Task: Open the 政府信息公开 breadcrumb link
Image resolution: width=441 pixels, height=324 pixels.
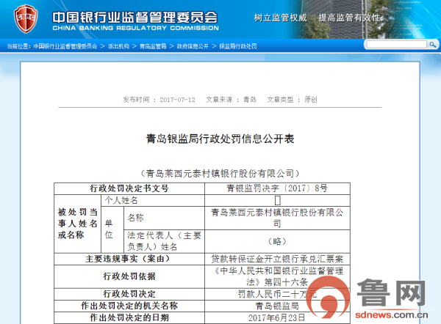Action: click(193, 46)
